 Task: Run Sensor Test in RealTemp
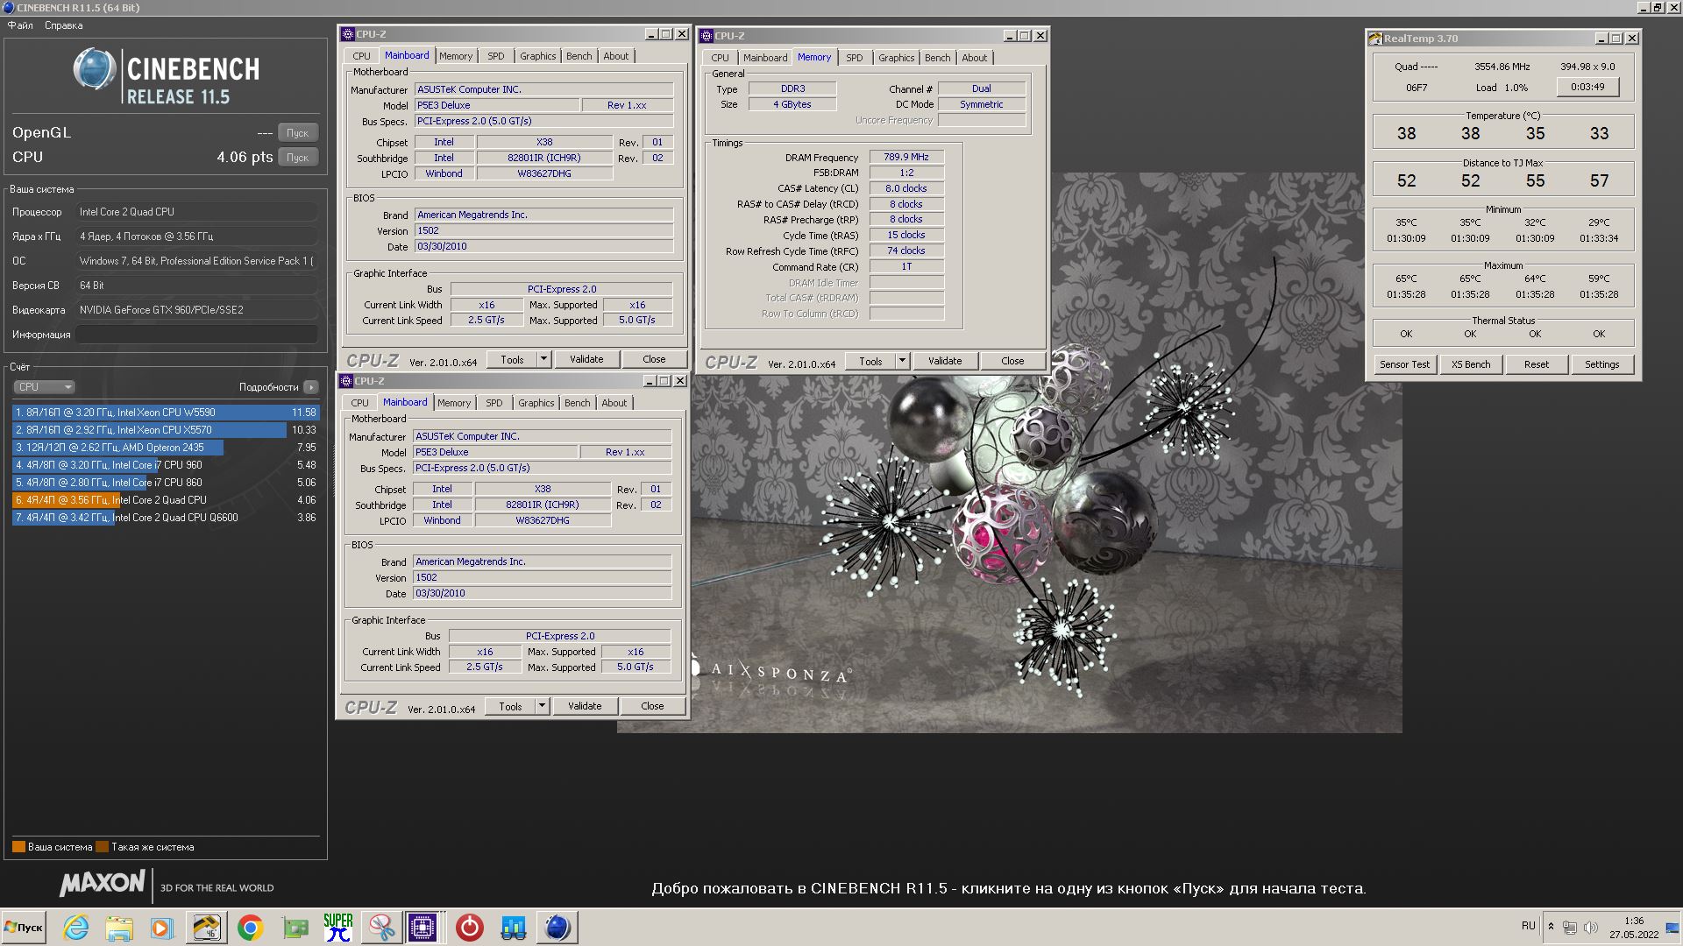coord(1404,364)
